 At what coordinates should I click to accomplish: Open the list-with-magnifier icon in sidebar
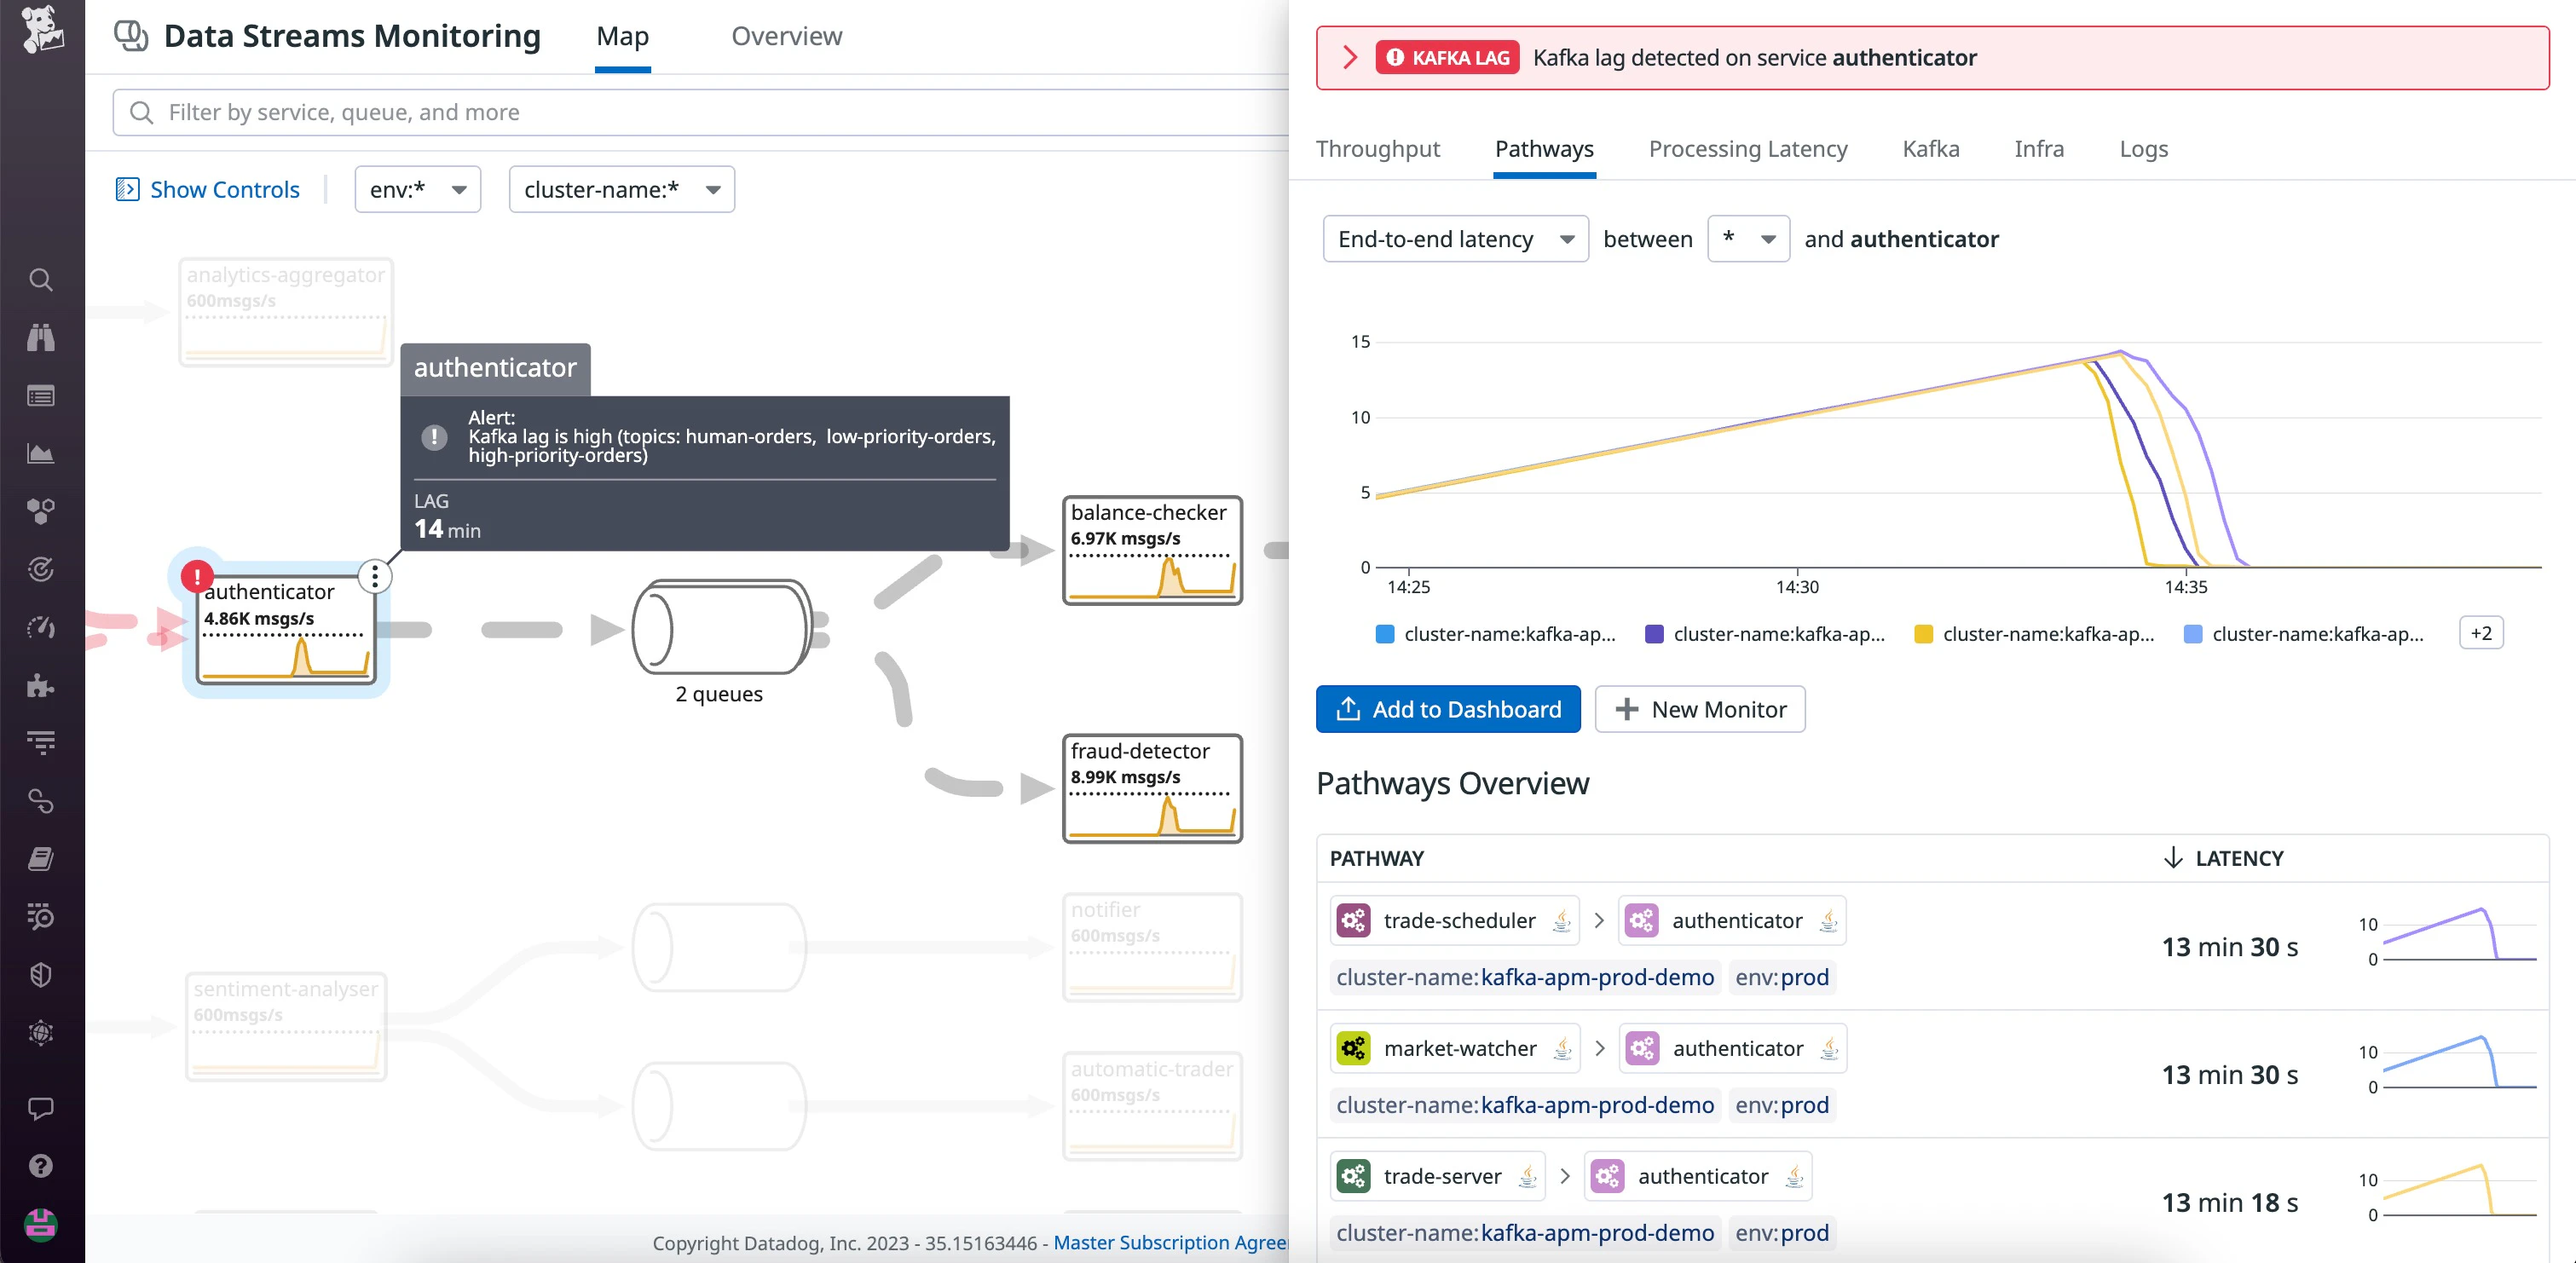pos(41,917)
